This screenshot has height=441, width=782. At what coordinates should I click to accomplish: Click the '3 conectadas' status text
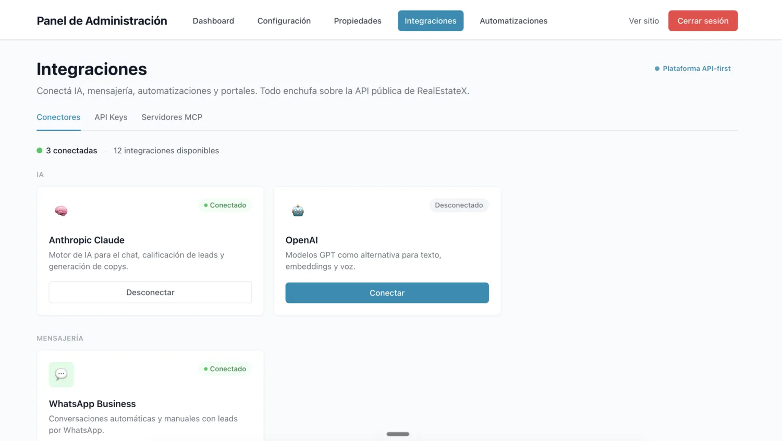[71, 151]
